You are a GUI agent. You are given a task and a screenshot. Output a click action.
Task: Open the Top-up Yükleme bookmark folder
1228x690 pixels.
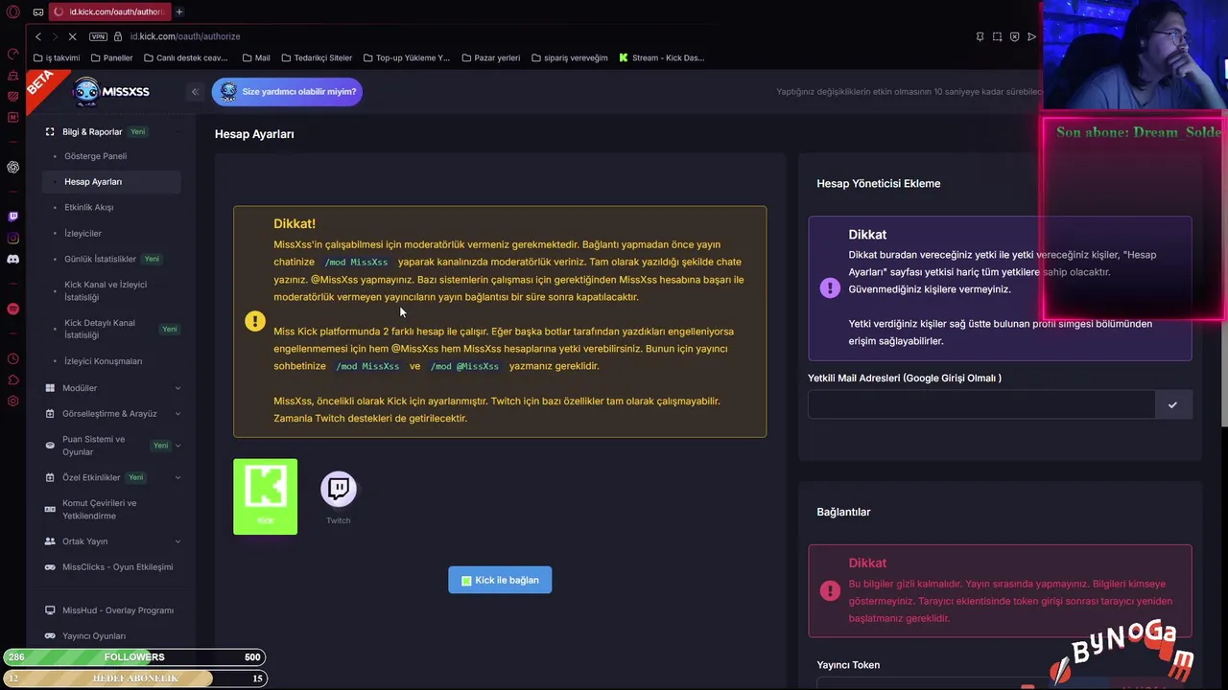pyautogui.click(x=406, y=57)
